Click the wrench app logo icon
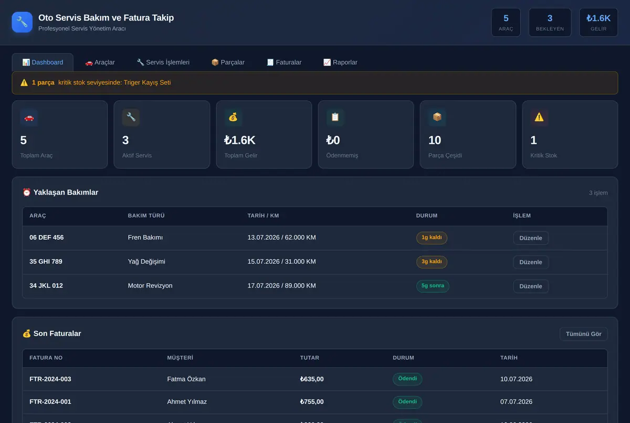 click(x=22, y=22)
